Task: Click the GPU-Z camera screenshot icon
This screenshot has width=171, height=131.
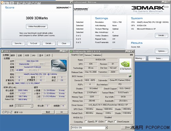Action: [x=131, y=55]
